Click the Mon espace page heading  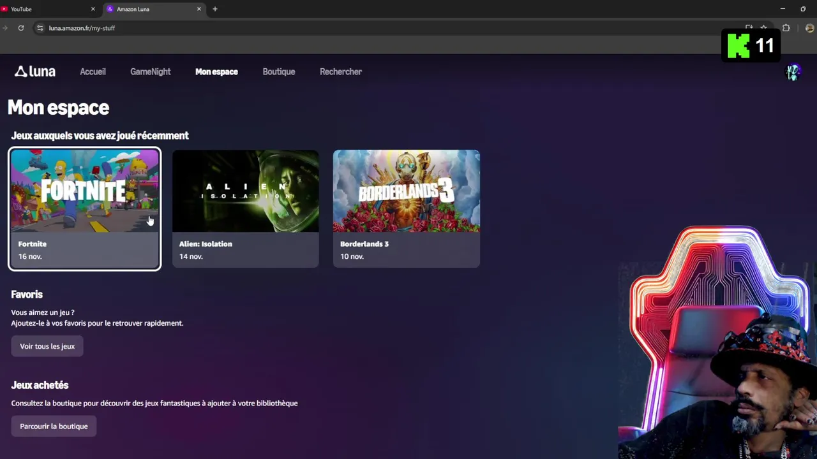point(58,108)
